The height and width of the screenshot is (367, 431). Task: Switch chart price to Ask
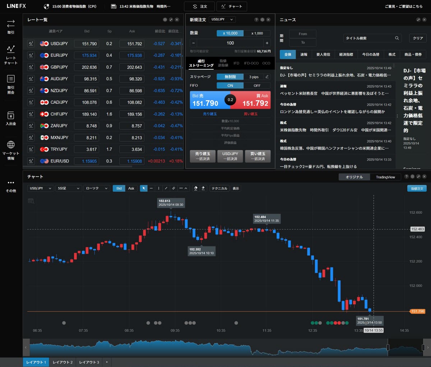click(x=131, y=188)
